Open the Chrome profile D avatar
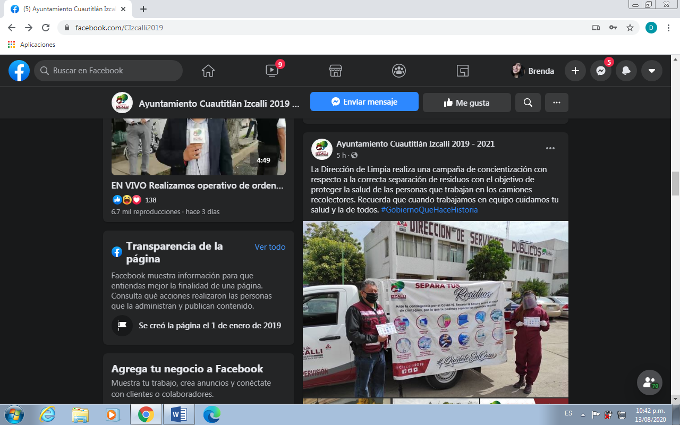 pyautogui.click(x=651, y=28)
